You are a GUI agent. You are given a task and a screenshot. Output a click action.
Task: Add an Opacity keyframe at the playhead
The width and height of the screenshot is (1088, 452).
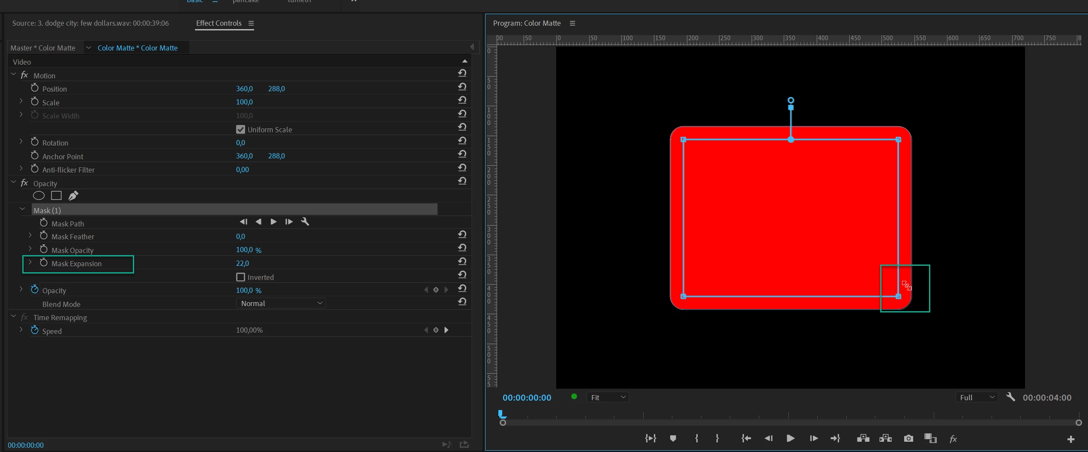click(436, 290)
